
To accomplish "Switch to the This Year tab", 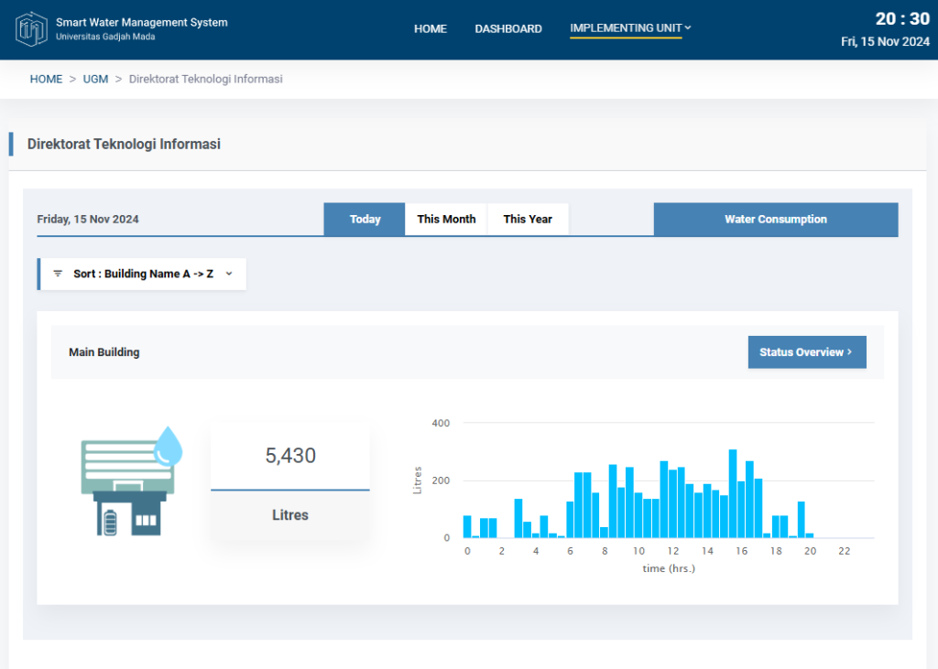I will point(528,220).
